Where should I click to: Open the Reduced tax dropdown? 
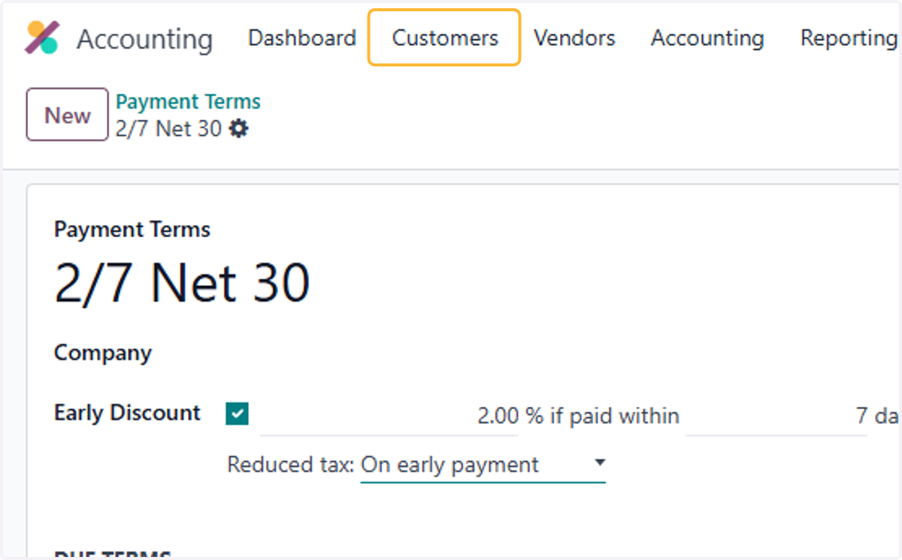coord(483,465)
